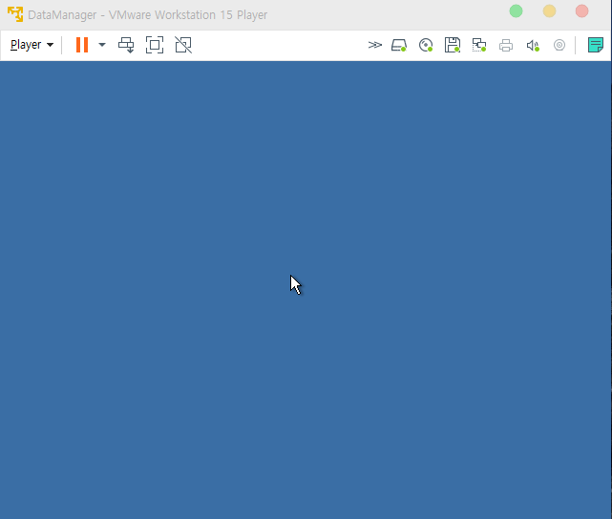Switch to Unity mode

pyautogui.click(x=183, y=45)
